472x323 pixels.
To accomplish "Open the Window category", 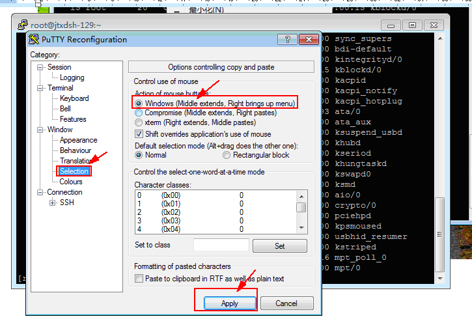I will (x=60, y=130).
